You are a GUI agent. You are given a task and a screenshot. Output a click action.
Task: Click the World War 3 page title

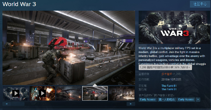tap(19, 4)
